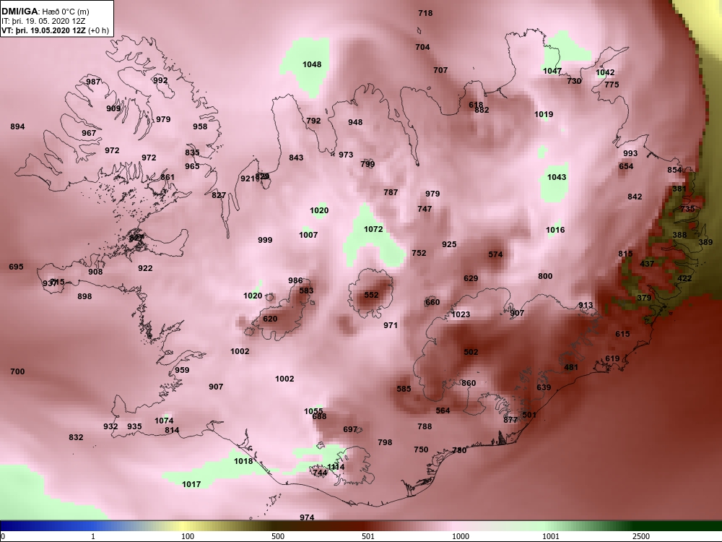
Task: Click the 2500 label on the color scale
Action: (641, 536)
